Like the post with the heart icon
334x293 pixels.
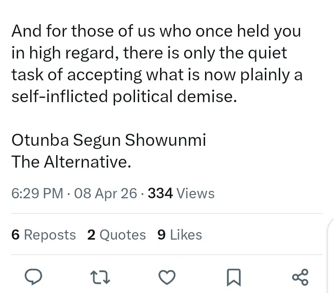click(167, 277)
